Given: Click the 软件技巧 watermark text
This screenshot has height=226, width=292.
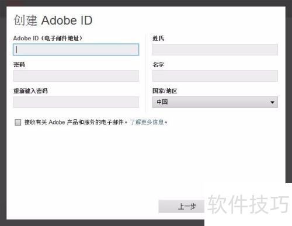Looking at the screenshot, I should (248, 204).
